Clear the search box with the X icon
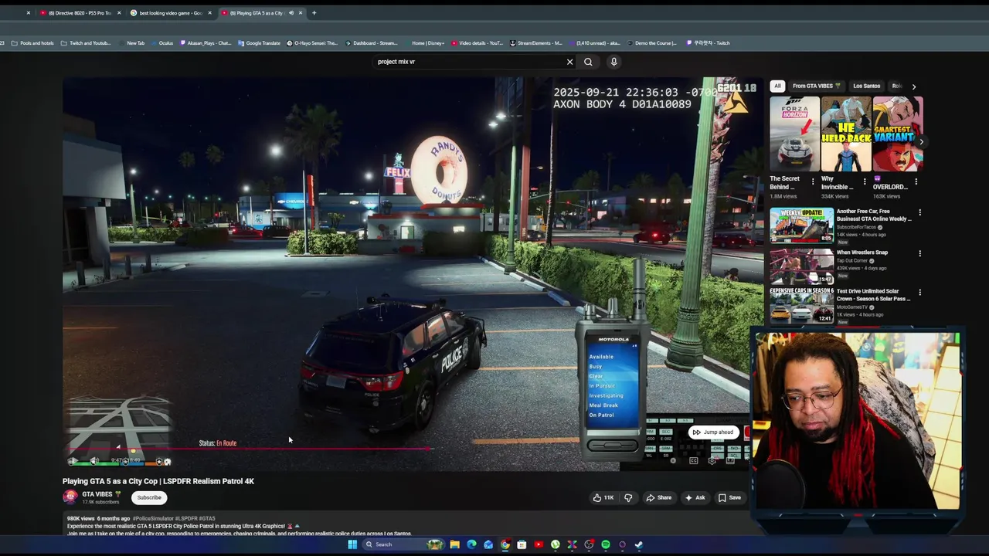This screenshot has width=989, height=556. (x=570, y=62)
